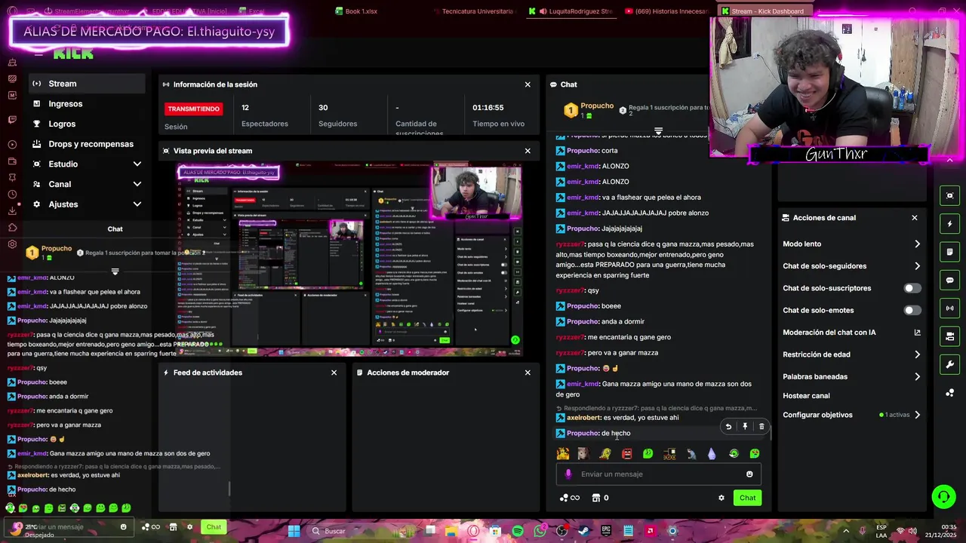Delete the 'de hecho' message with trash icon
The height and width of the screenshot is (543, 966).
(761, 427)
